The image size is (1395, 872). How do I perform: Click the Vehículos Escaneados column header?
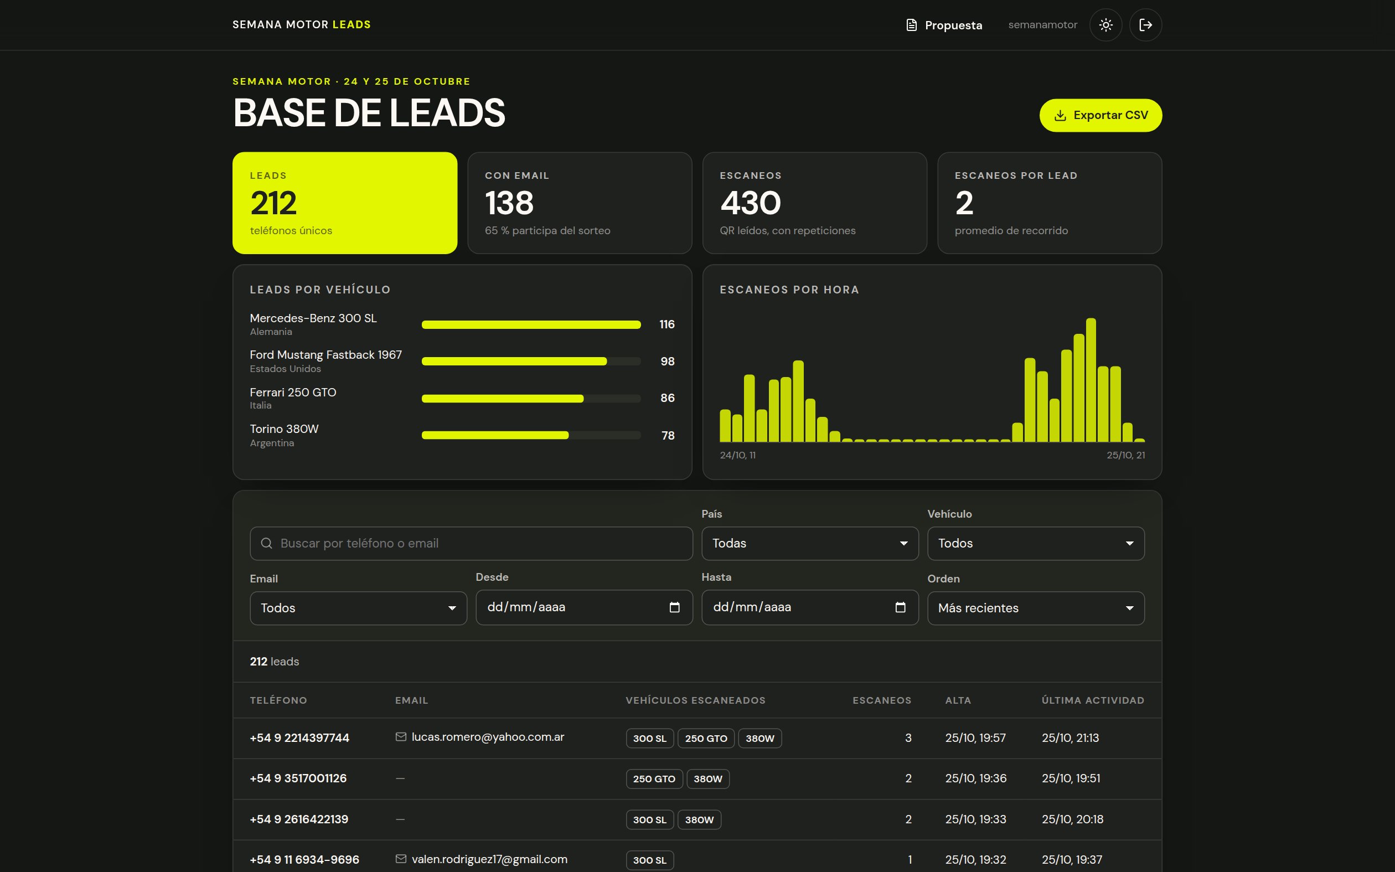tap(695, 700)
